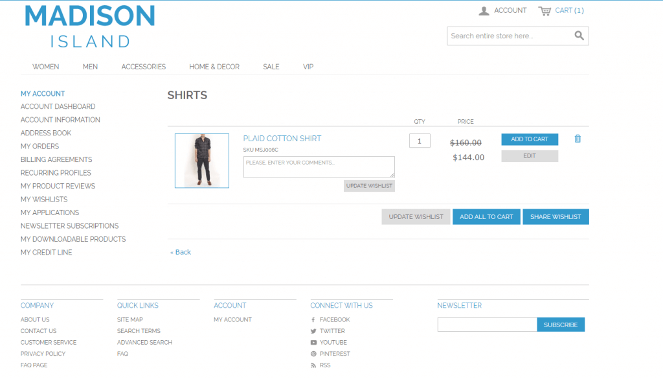Click the Edit button for plaid shirt

point(529,156)
